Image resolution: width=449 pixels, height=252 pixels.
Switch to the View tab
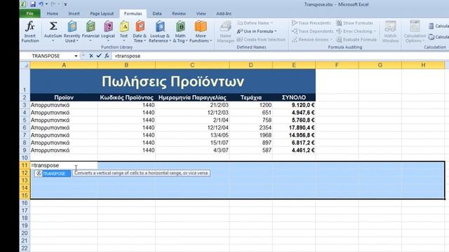tap(201, 13)
